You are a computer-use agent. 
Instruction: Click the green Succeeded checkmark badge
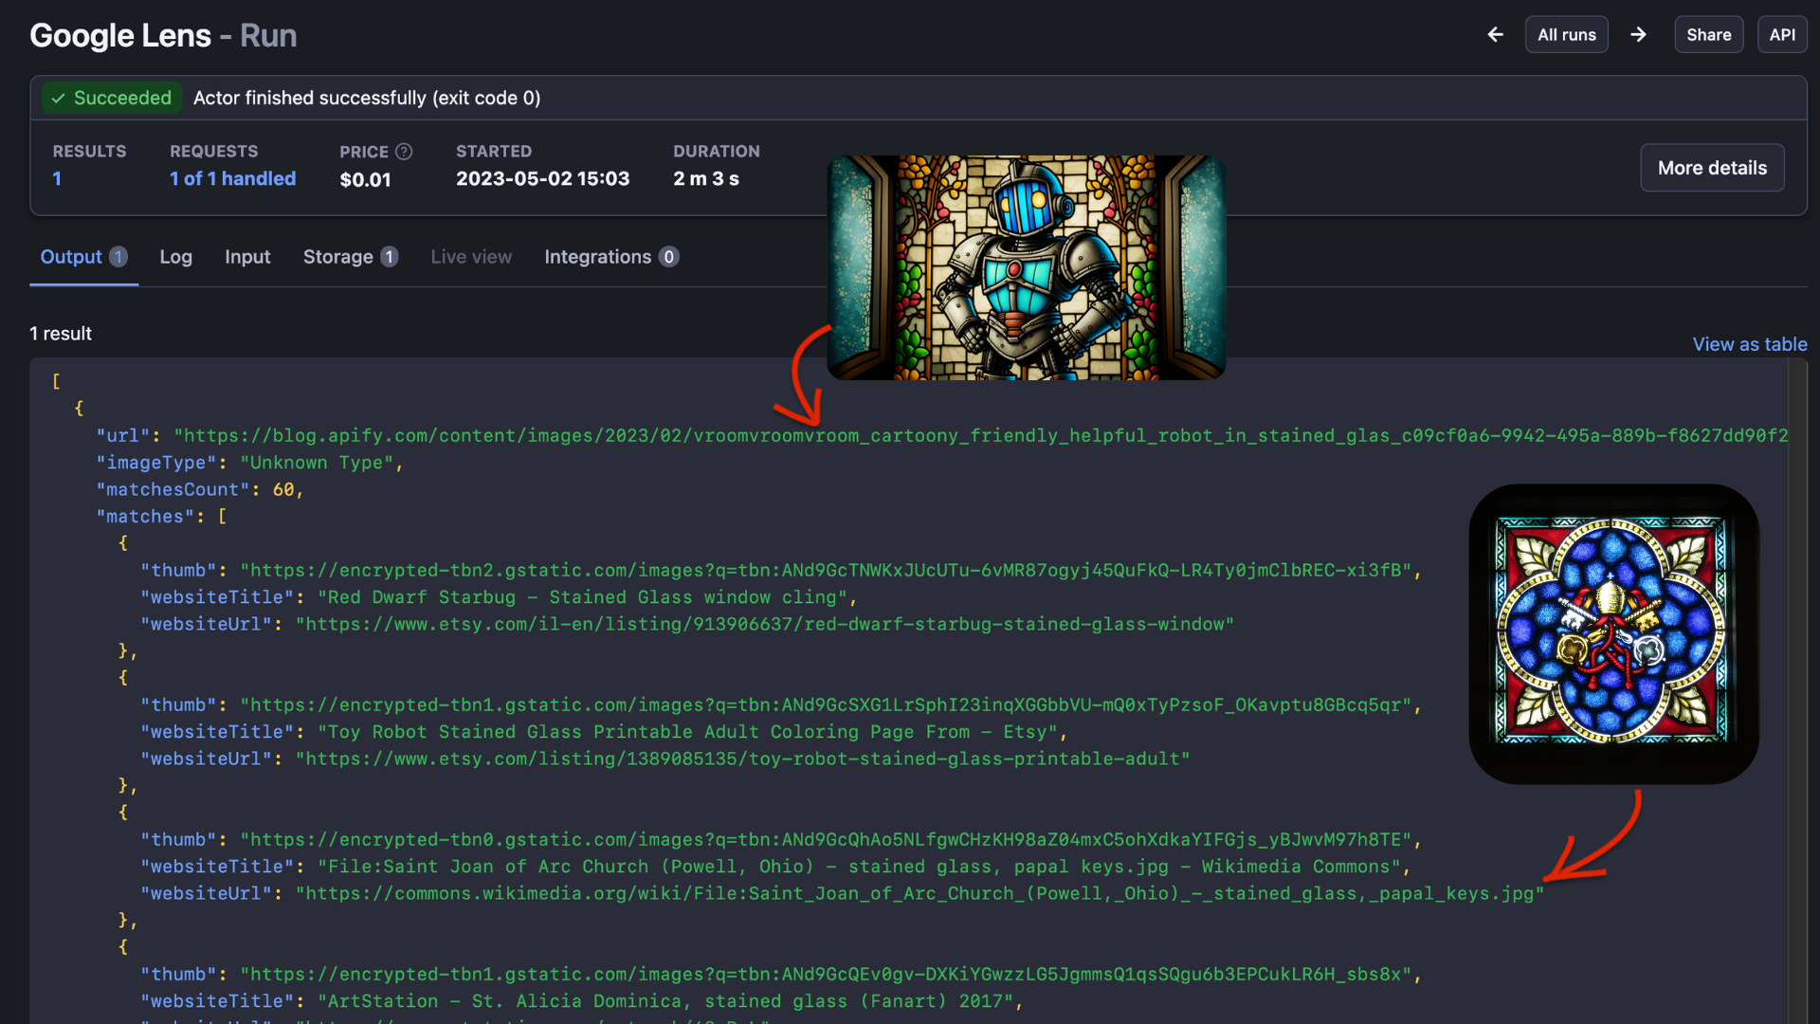[111, 98]
